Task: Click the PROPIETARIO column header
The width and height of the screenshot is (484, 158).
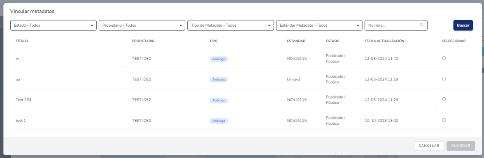Action: point(143,41)
